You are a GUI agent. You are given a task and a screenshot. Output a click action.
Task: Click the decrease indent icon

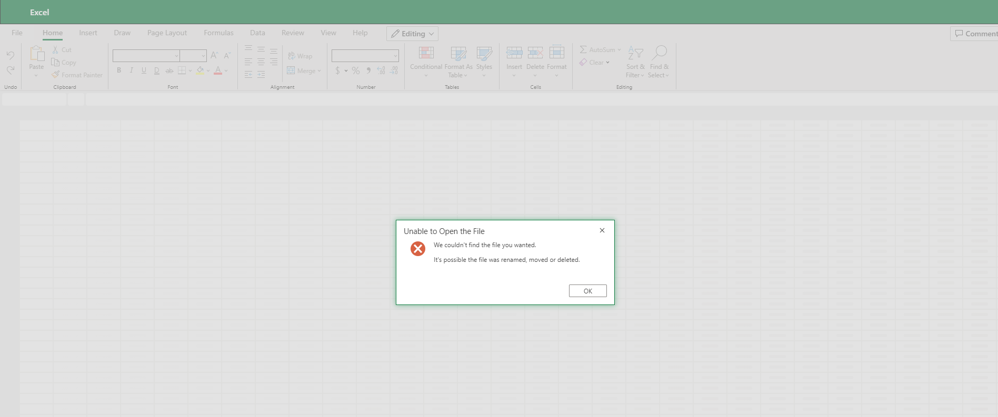(x=248, y=75)
